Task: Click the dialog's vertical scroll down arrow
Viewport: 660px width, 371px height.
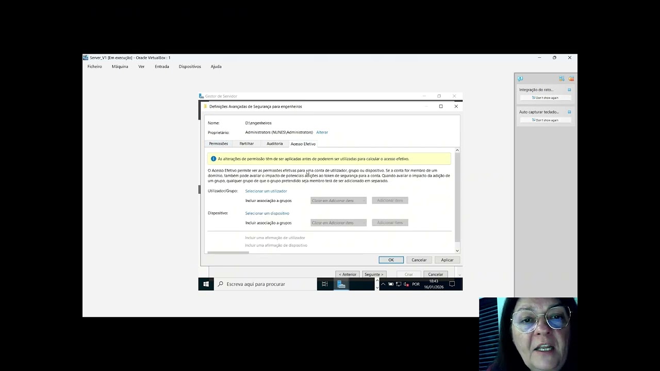Action: 457,250
